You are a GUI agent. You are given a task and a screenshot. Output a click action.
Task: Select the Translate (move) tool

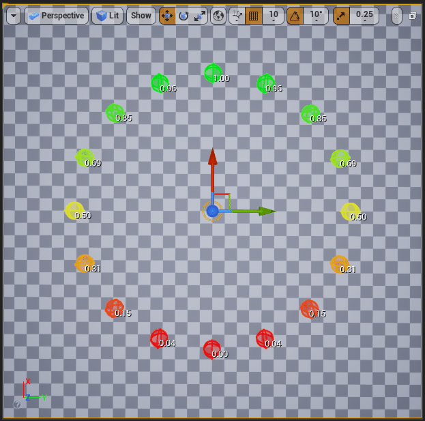click(x=167, y=16)
